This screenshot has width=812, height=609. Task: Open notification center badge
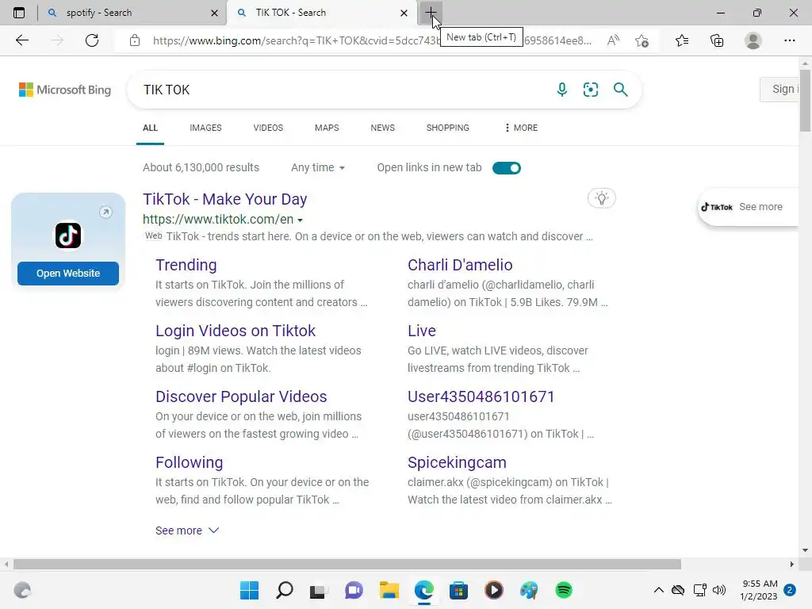[790, 590]
